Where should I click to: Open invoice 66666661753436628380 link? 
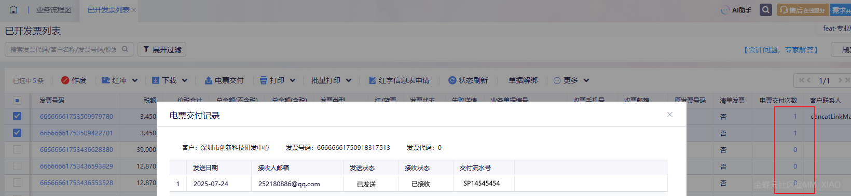76,150
